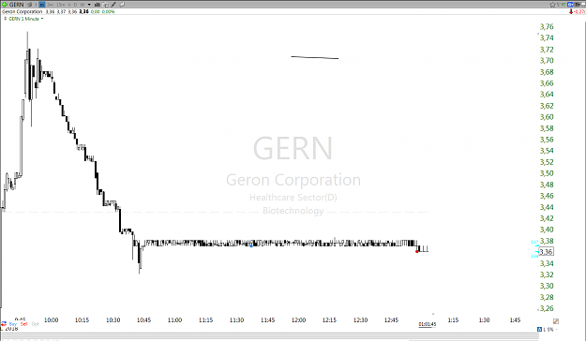This screenshot has width=586, height=341.
Task: Click the chart scale icon bottom right
Action: click(556, 321)
